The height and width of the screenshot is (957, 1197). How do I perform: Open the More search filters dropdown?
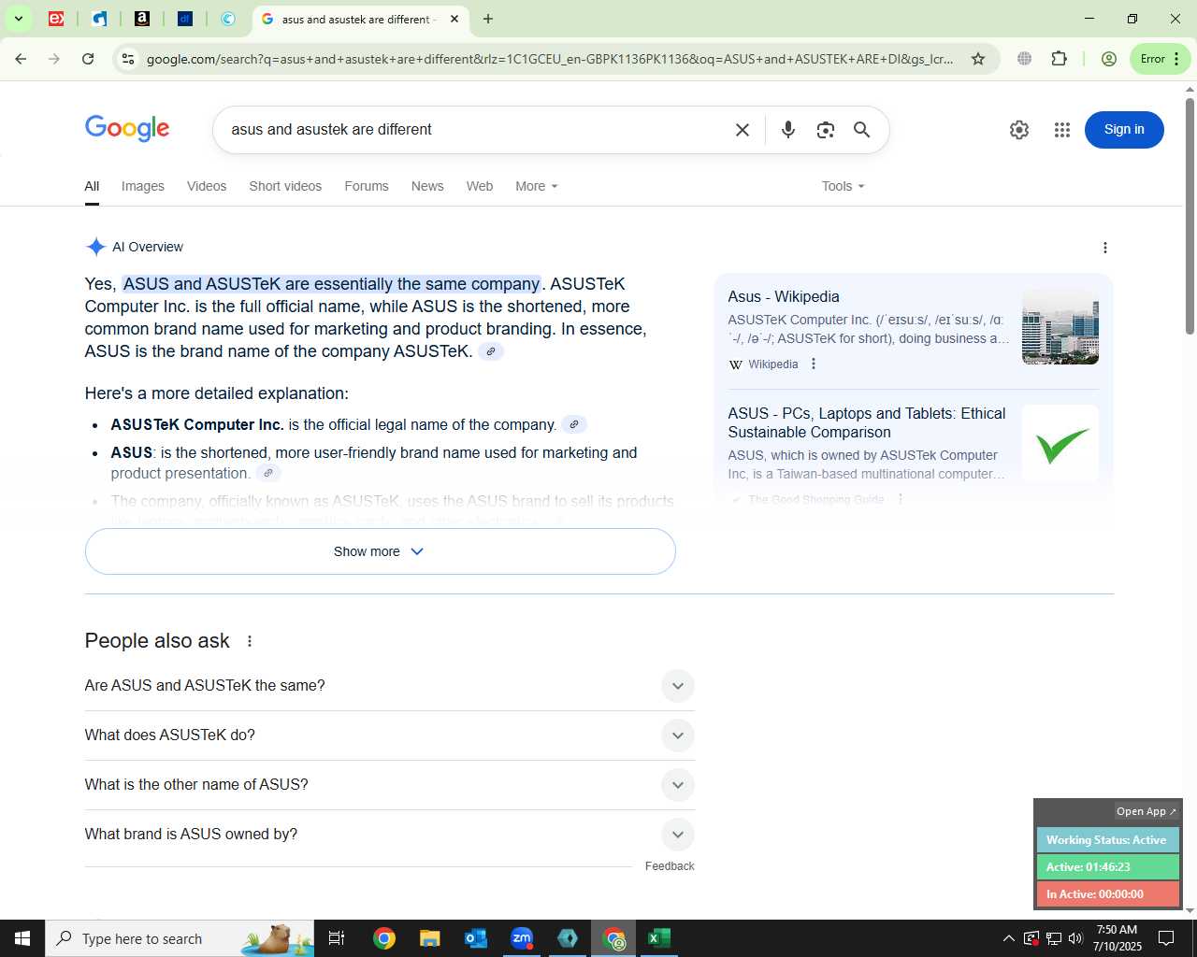pos(537,186)
